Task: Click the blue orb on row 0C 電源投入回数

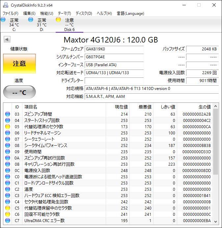Action: click(8, 170)
